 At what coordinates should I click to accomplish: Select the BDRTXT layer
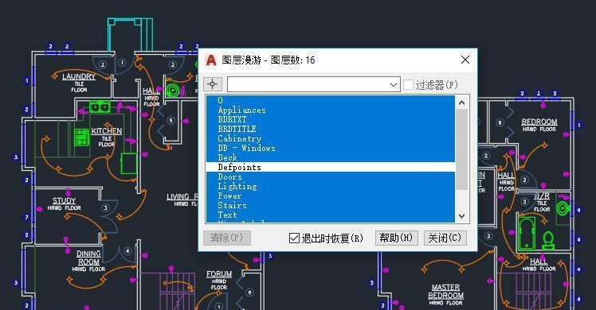331,119
